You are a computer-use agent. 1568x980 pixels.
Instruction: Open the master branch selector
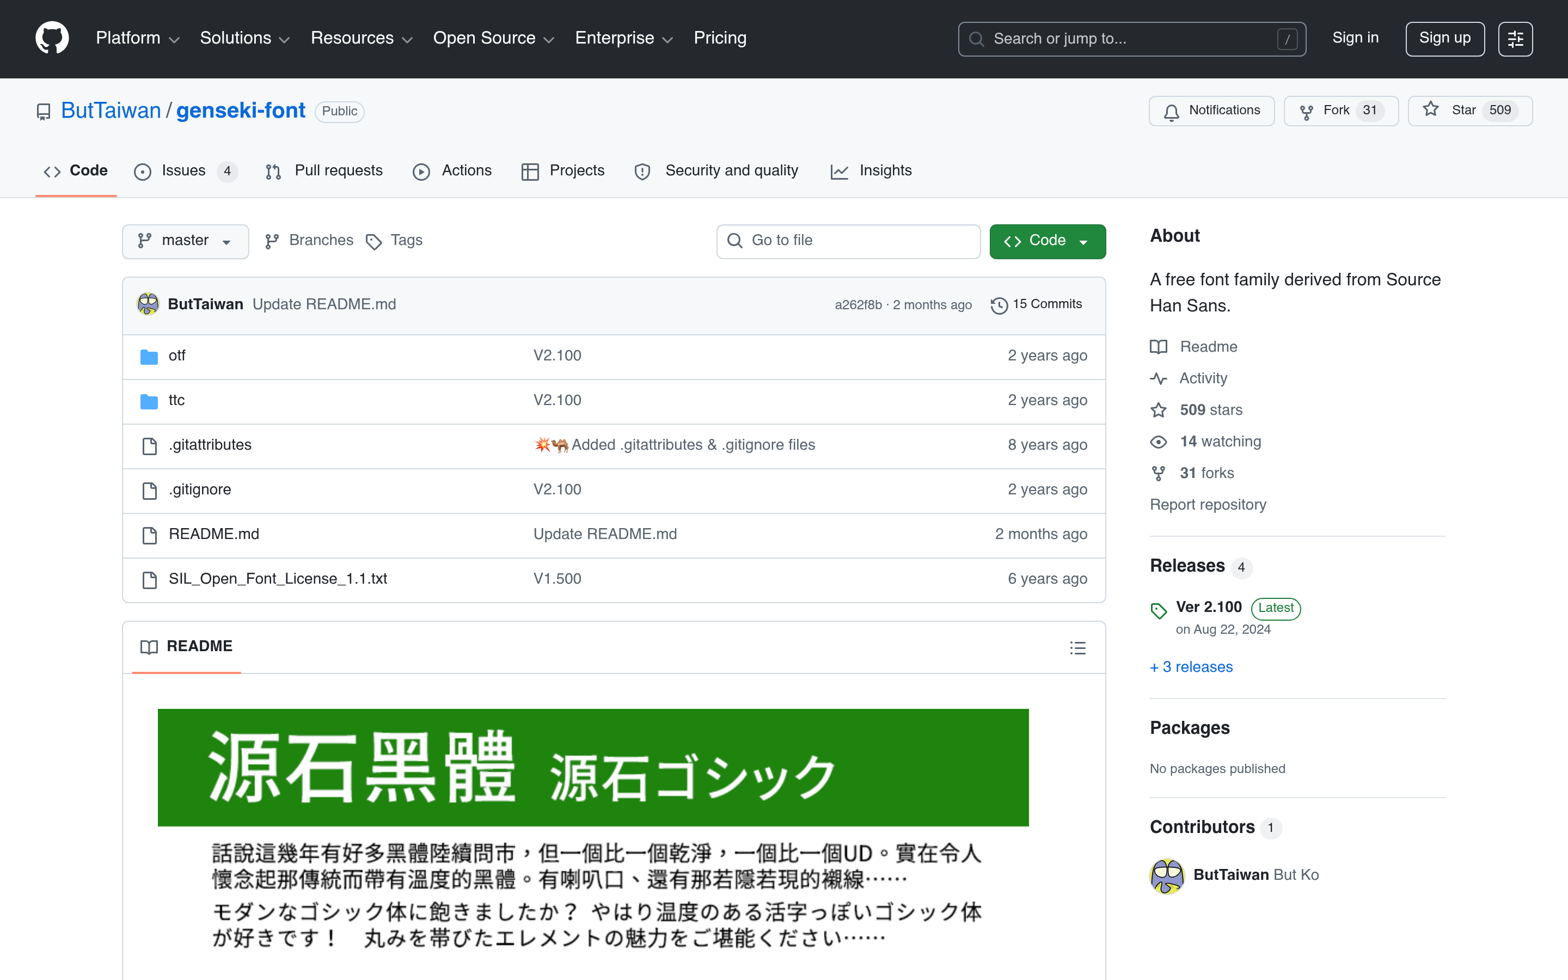[x=185, y=241]
